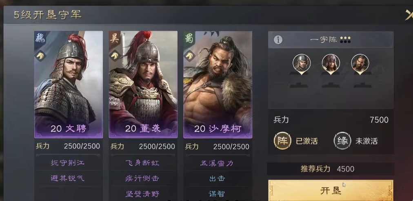
Task: Open the 一字阵 formation selector header
Action: 331,40
